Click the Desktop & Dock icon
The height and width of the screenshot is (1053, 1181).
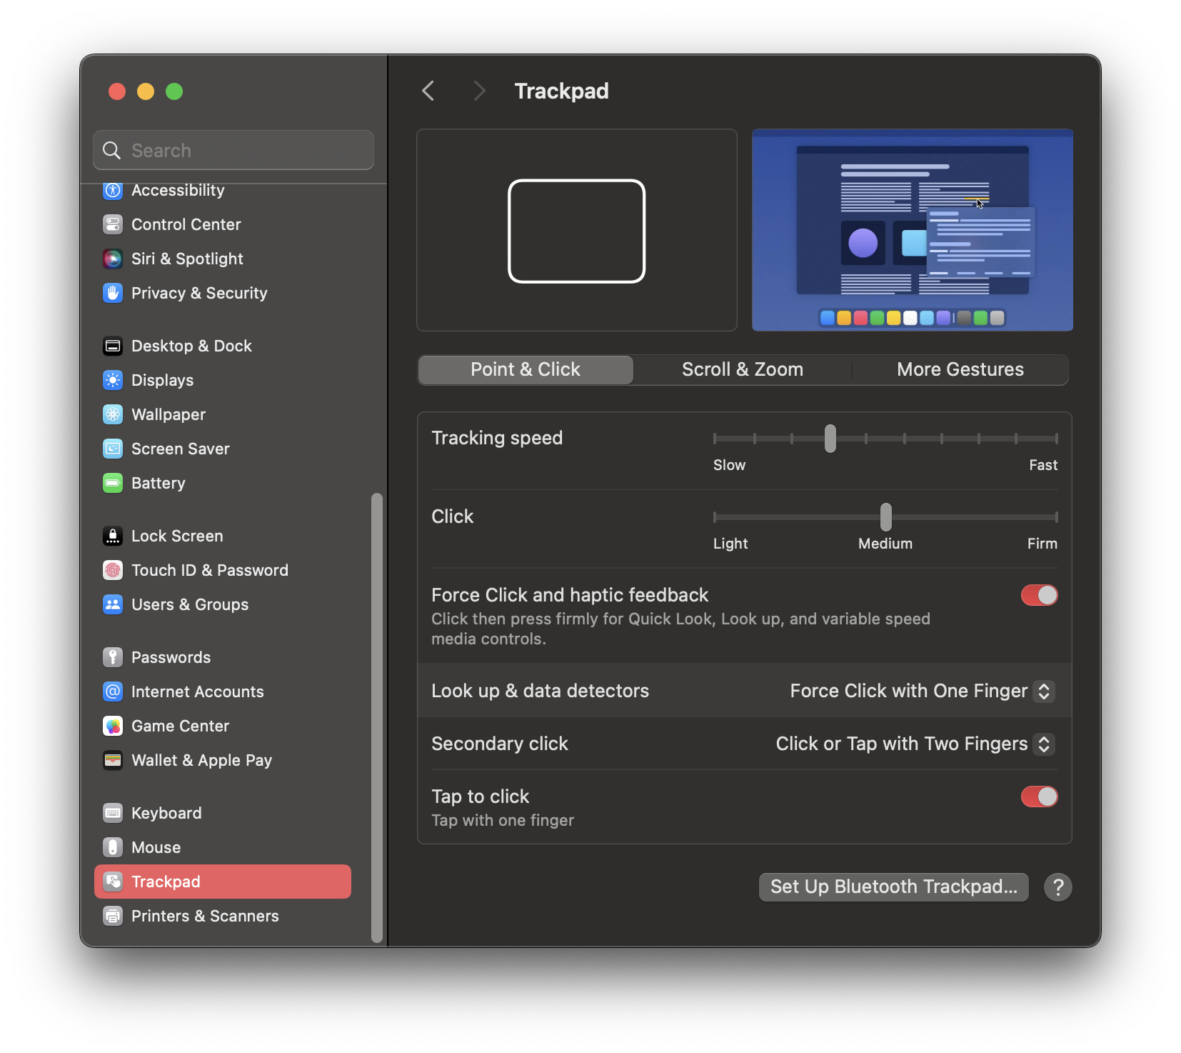113,346
